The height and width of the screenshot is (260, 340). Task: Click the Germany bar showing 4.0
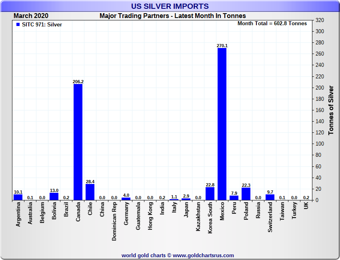126,199
